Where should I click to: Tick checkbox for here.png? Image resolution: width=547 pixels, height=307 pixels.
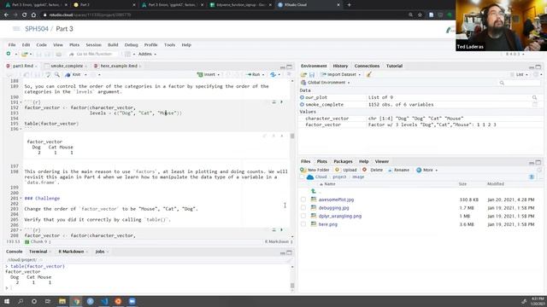pos(303,224)
